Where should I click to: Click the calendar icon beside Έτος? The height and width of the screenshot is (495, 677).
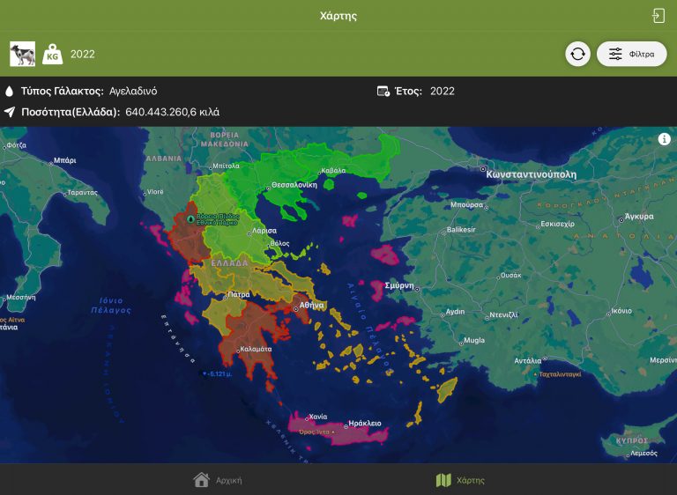(383, 91)
